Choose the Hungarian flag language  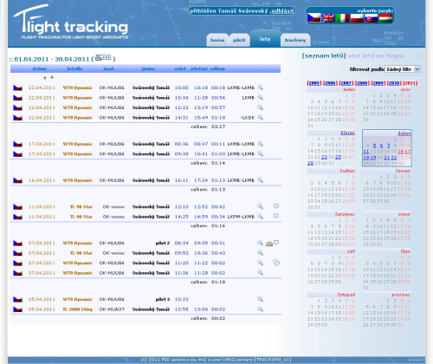[385, 18]
